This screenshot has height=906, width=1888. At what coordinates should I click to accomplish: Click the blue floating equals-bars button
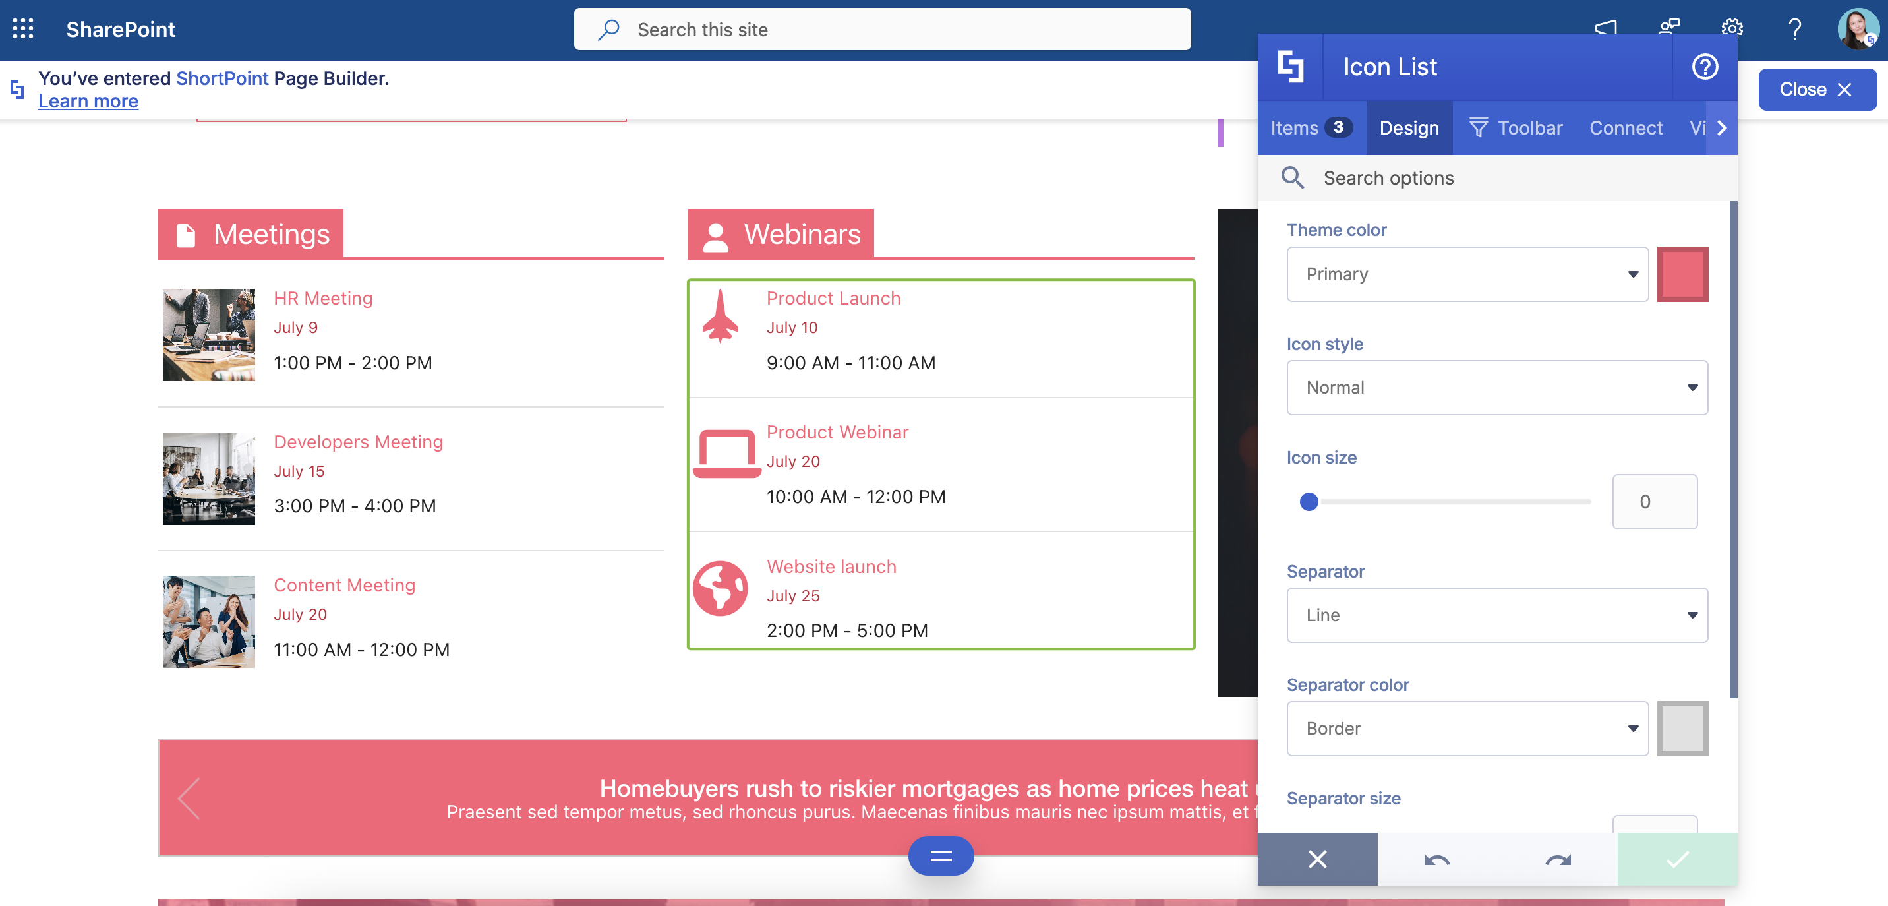[x=940, y=855]
